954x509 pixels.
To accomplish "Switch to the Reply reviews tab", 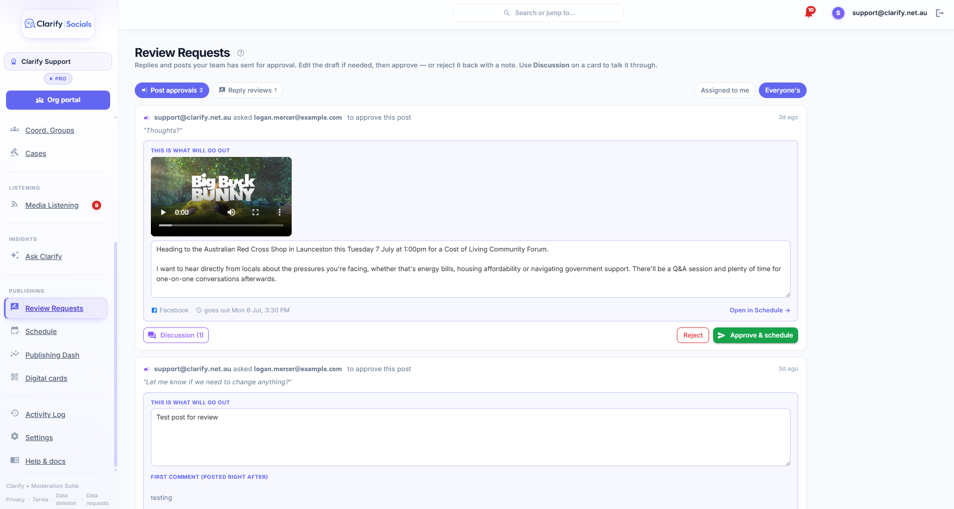I will pyautogui.click(x=248, y=91).
